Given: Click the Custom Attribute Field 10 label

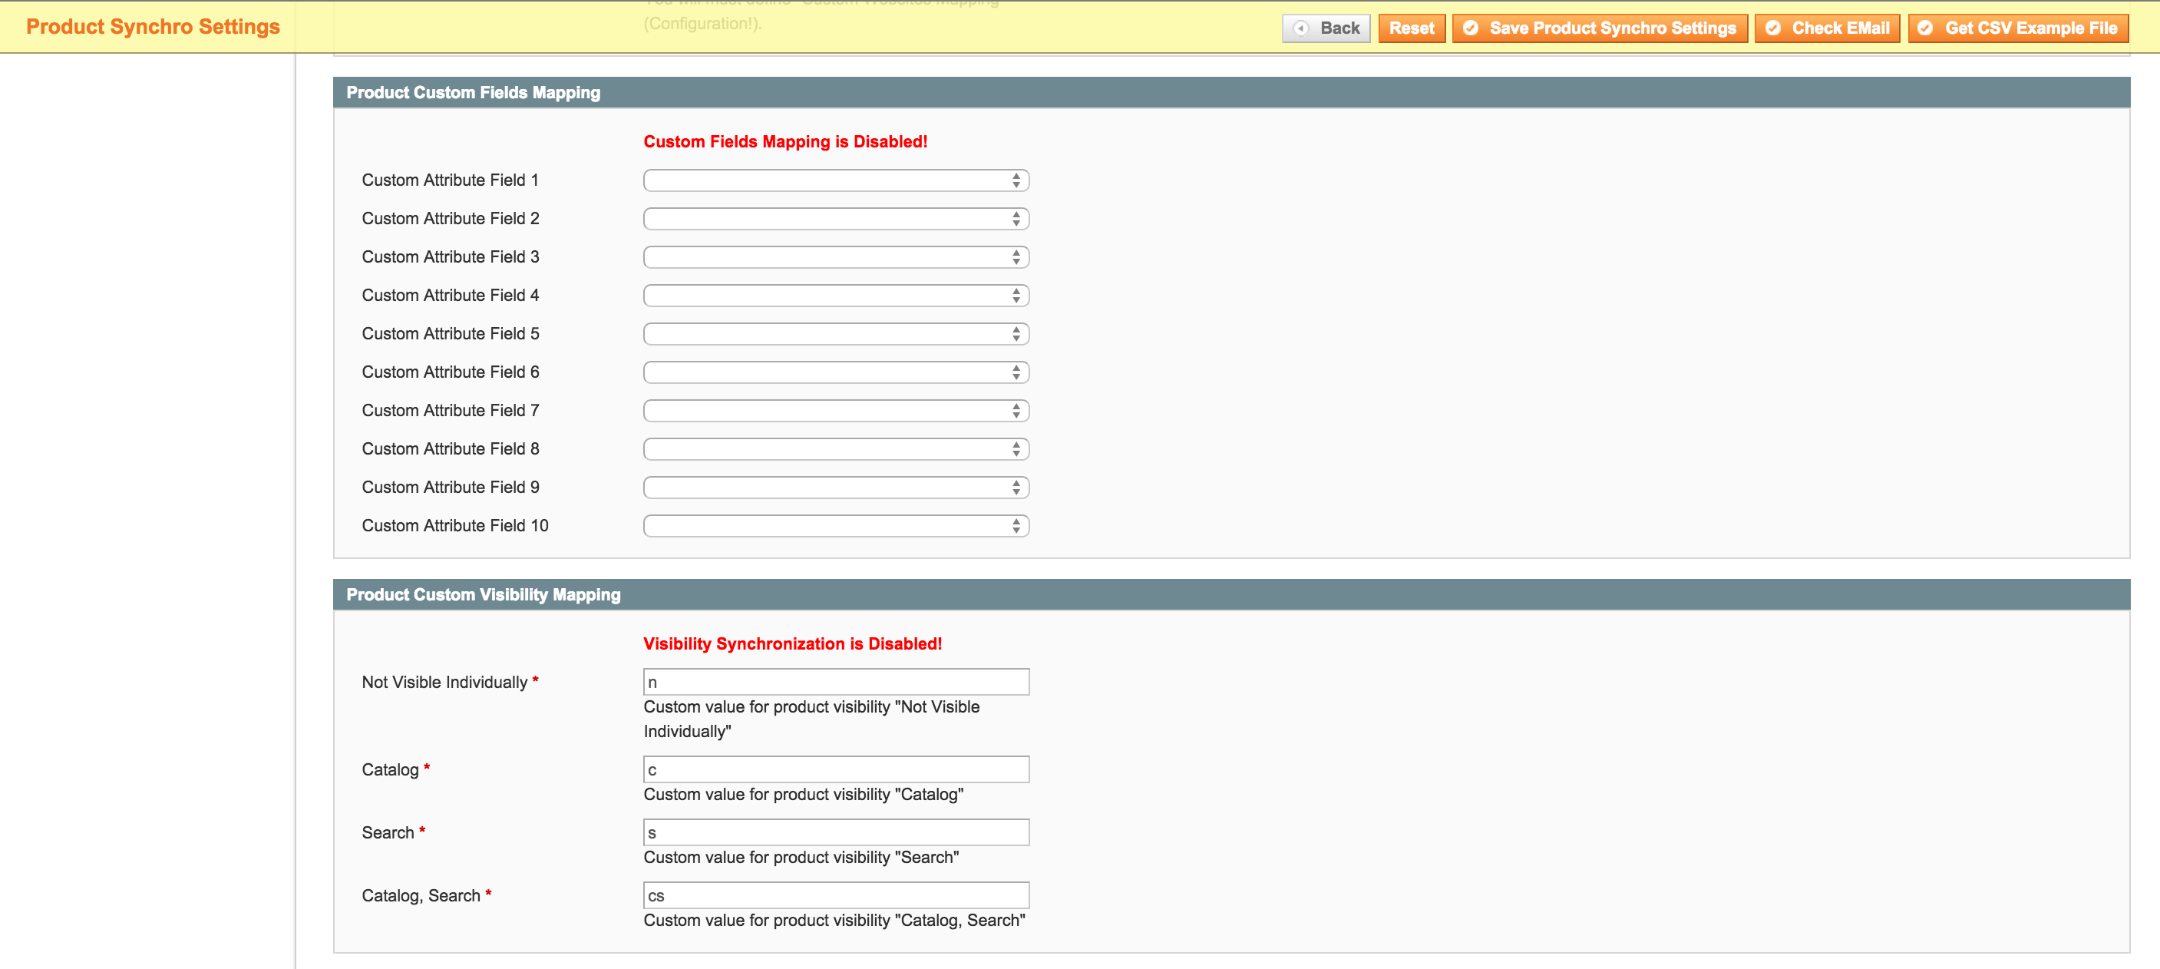Looking at the screenshot, I should pyautogui.click(x=454, y=526).
